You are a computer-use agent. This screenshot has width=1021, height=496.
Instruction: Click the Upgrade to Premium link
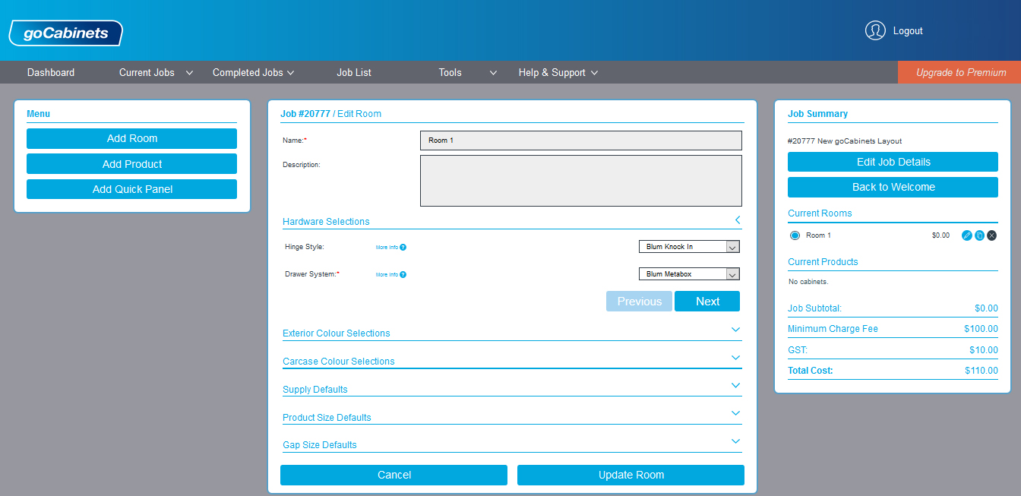click(960, 73)
